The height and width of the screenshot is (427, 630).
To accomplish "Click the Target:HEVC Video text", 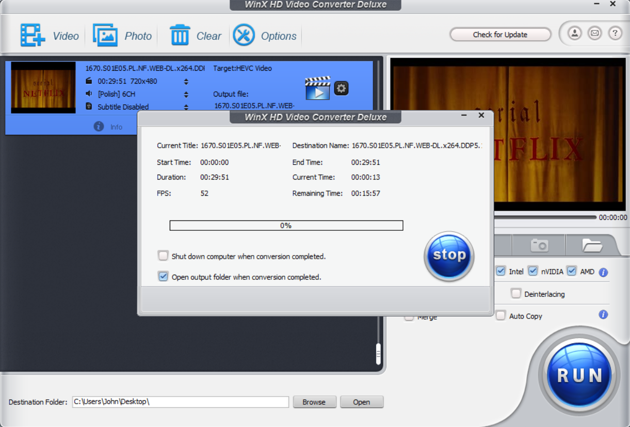I will tap(243, 68).
